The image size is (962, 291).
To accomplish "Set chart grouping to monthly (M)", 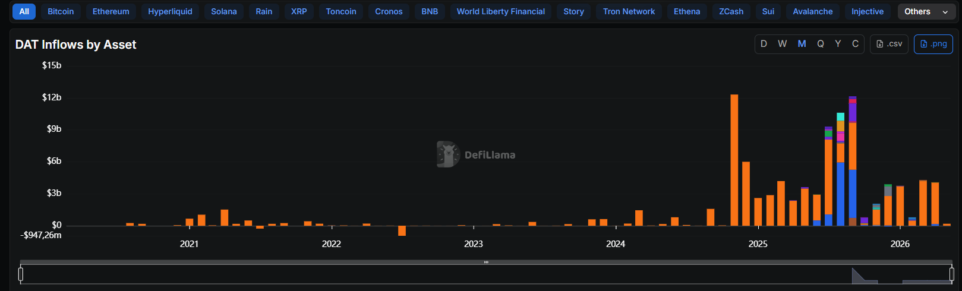I will (802, 44).
